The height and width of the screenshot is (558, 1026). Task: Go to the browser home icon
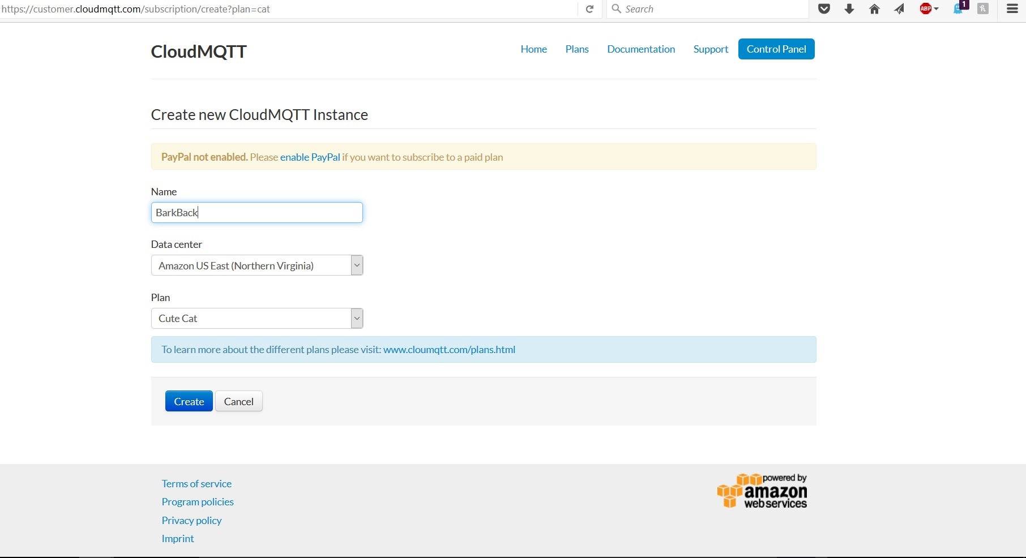tap(874, 9)
